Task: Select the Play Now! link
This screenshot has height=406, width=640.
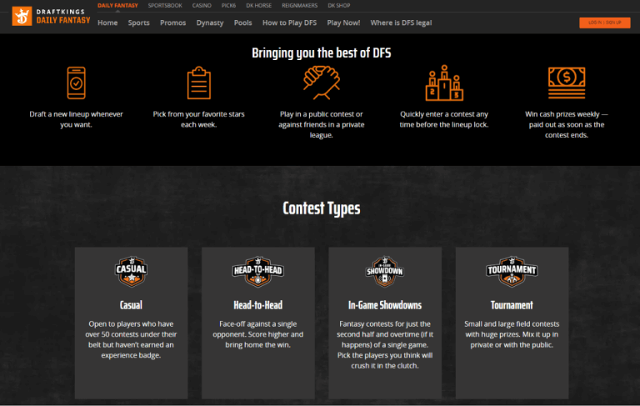Action: click(343, 23)
